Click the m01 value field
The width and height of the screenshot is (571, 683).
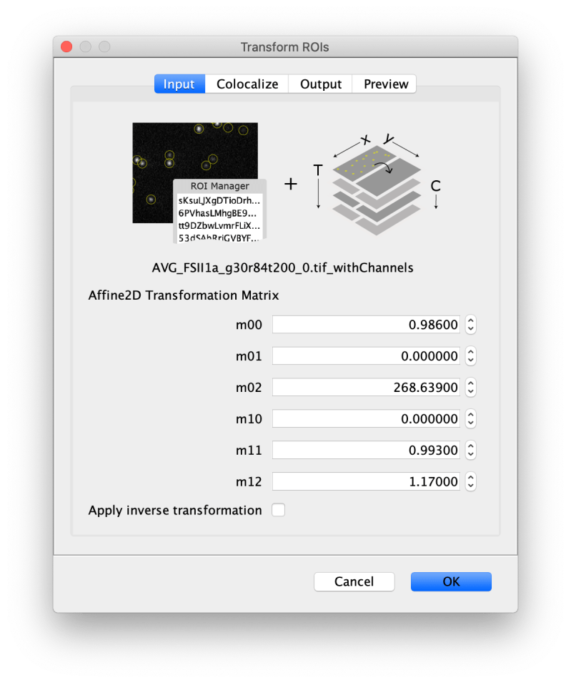point(366,356)
